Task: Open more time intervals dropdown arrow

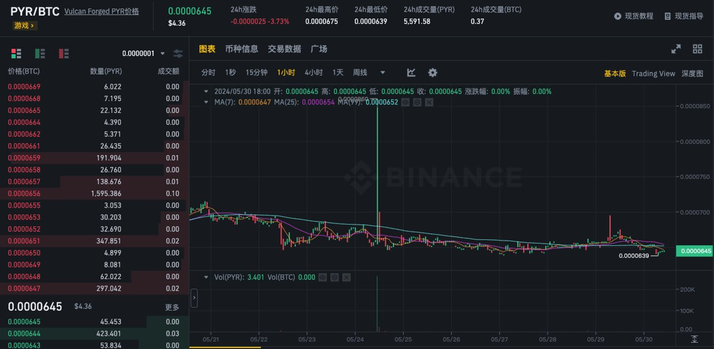Action: [383, 72]
